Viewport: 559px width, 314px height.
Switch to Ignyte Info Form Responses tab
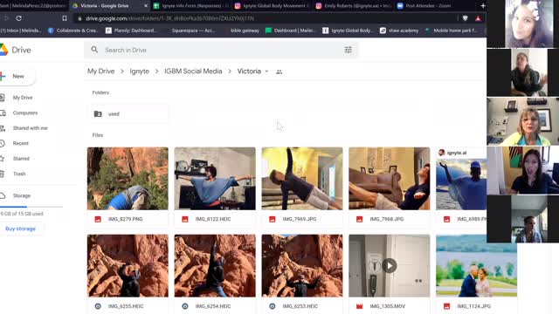(190, 6)
